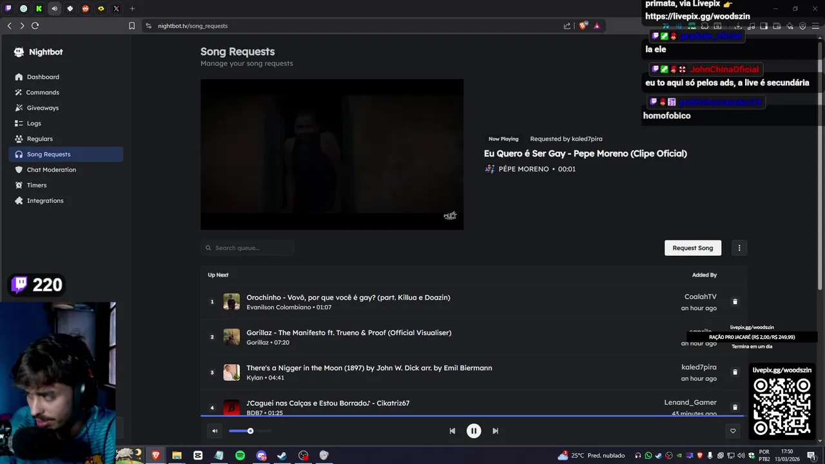Open File Explorer in the taskbar
The image size is (825, 464).
177,456
